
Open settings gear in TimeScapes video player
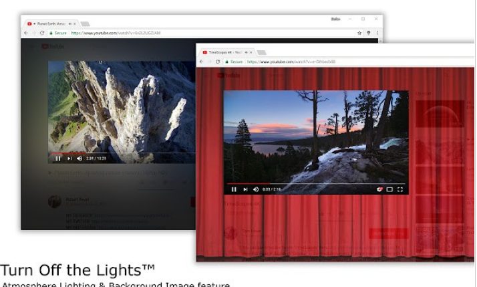[x=379, y=189]
